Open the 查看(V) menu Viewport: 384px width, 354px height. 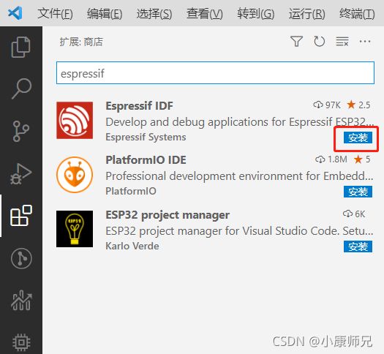205,13
